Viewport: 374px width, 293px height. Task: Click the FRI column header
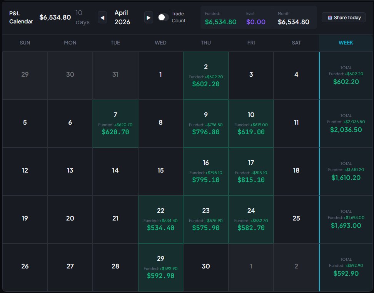[x=251, y=43]
